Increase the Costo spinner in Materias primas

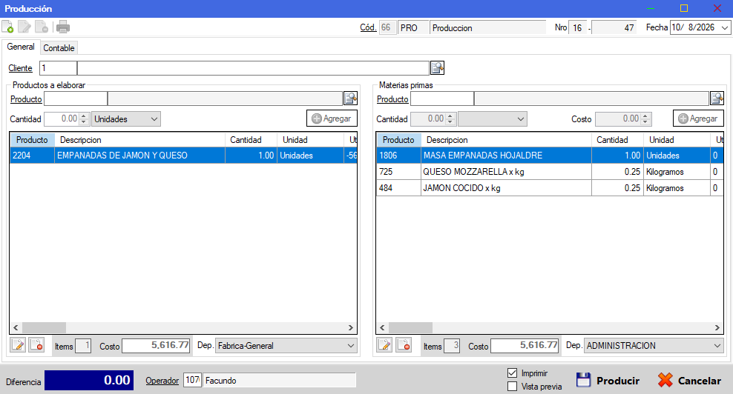645,116
